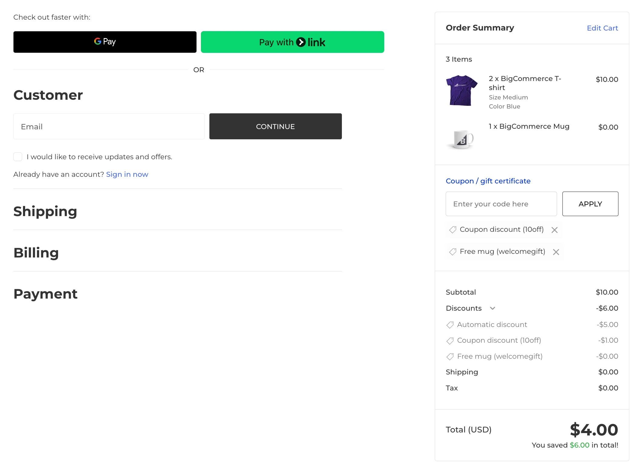639x466 pixels.
Task: Click the tag icon beside Free mug line
Action: tap(450, 357)
